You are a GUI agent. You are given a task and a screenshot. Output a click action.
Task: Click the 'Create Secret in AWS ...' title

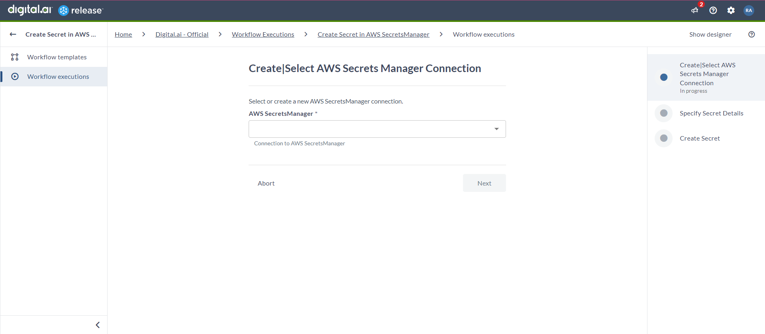61,34
